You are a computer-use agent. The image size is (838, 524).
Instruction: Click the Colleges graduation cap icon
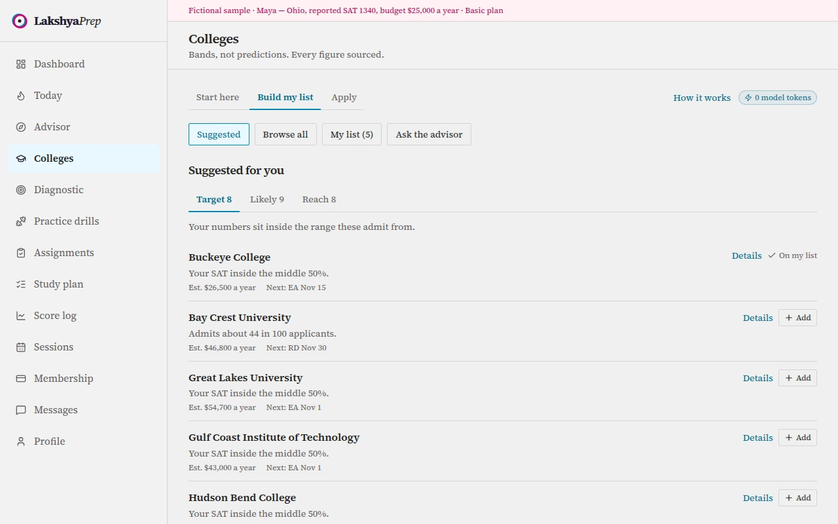click(21, 159)
